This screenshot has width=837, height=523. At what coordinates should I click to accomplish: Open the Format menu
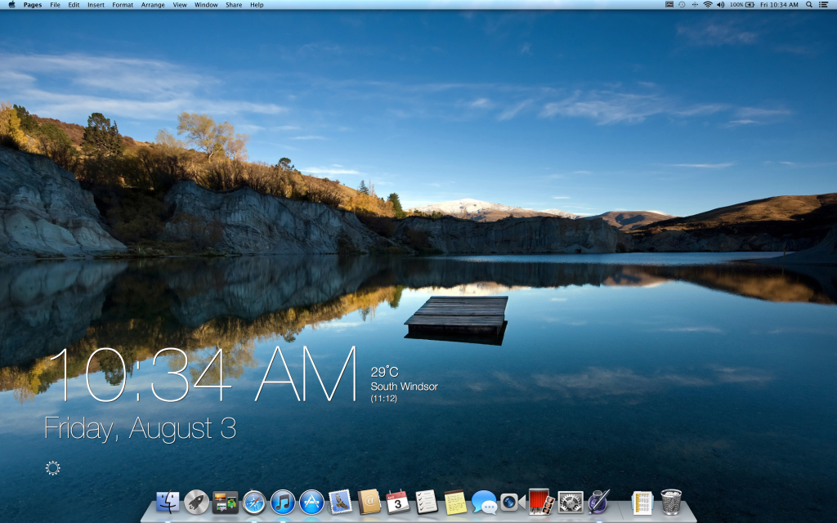click(122, 4)
